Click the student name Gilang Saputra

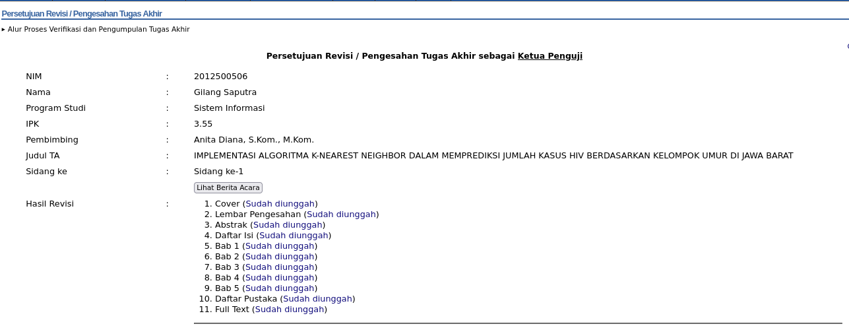click(x=225, y=92)
